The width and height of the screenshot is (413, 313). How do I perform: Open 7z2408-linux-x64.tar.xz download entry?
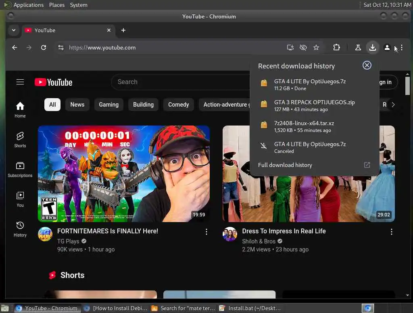(x=315, y=126)
